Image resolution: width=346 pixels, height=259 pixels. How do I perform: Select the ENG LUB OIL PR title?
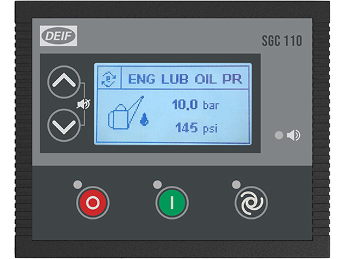point(185,79)
